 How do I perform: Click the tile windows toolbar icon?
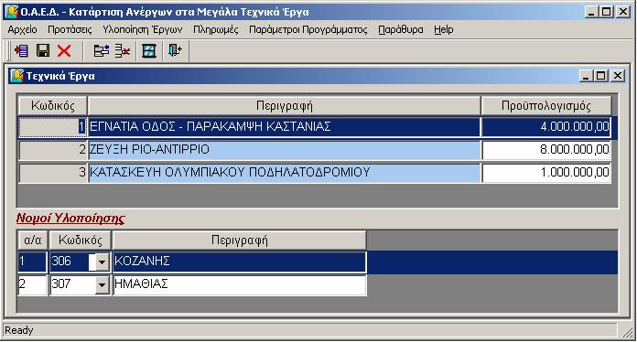[149, 51]
